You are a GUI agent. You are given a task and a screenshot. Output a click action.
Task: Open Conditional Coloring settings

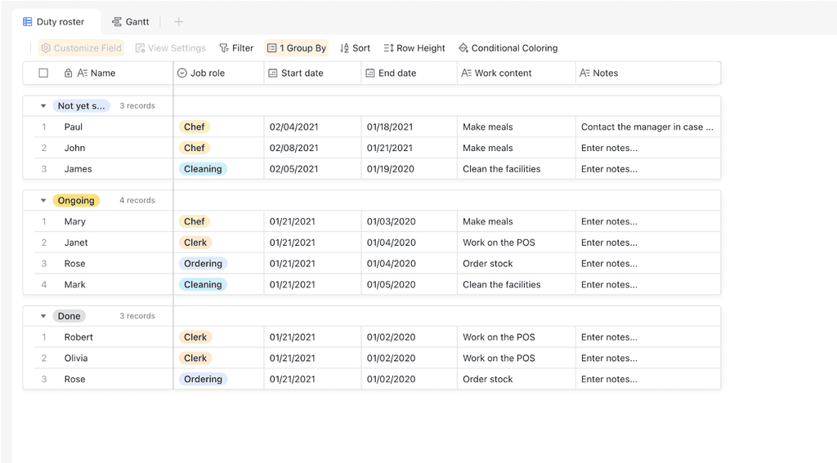[x=508, y=48]
